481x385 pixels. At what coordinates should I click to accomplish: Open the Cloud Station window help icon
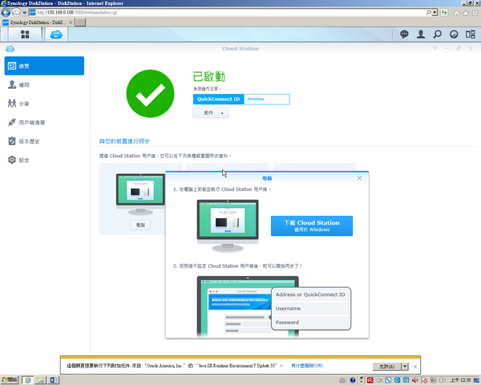pos(435,48)
